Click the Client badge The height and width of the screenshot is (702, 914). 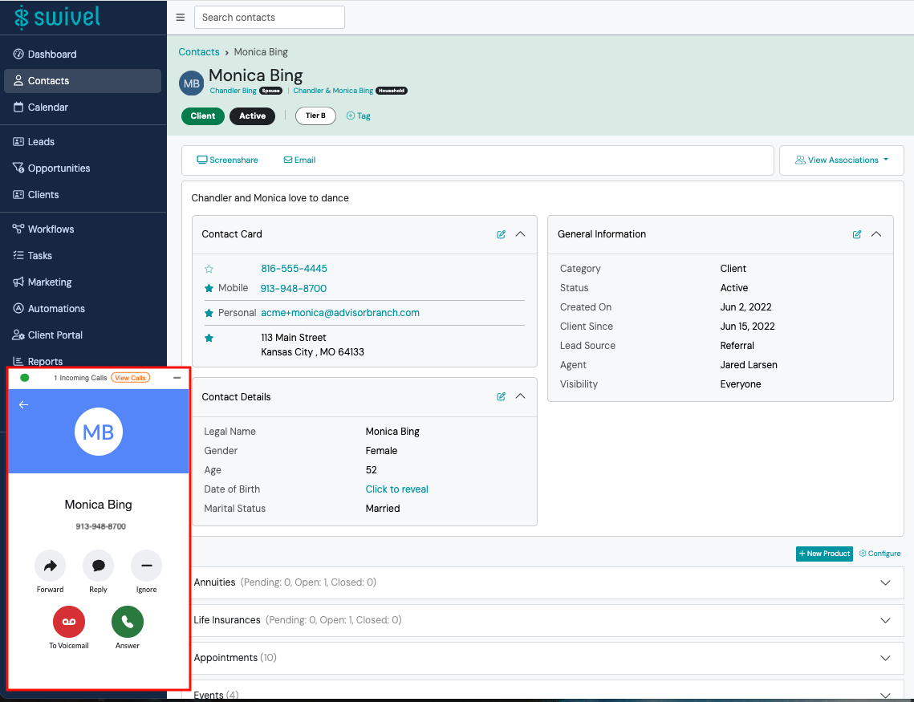(203, 116)
